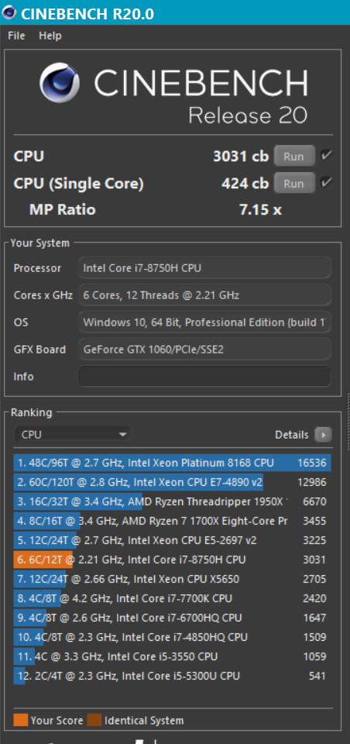The width and height of the screenshot is (350, 744).
Task: Click the Processor name field
Action: coord(204,268)
